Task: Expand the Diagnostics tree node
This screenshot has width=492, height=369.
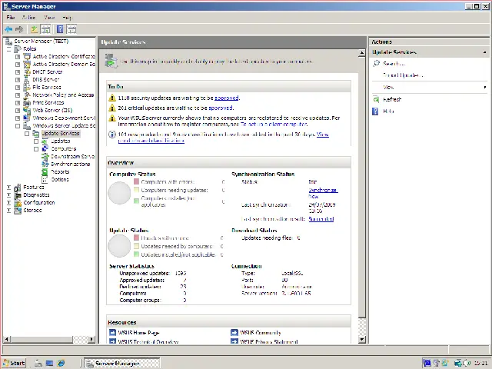Action: tap(8, 194)
